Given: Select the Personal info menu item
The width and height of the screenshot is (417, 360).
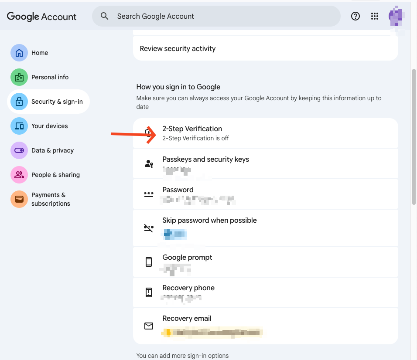Looking at the screenshot, I should [x=50, y=77].
